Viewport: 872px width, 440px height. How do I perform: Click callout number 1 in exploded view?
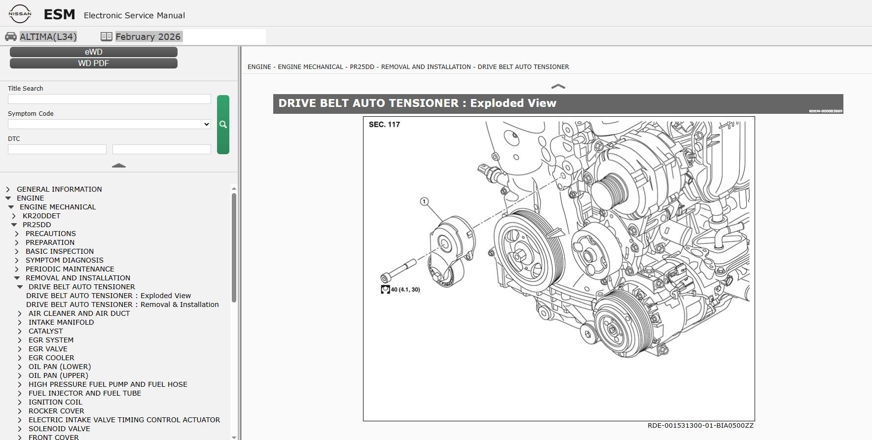424,202
